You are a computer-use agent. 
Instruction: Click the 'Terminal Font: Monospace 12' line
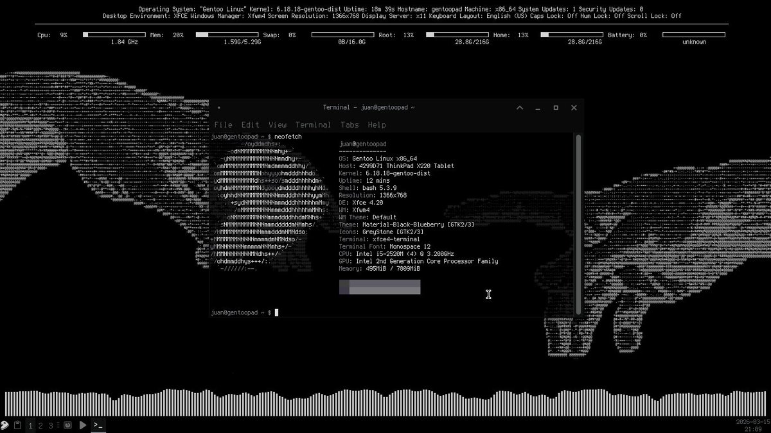(x=385, y=246)
